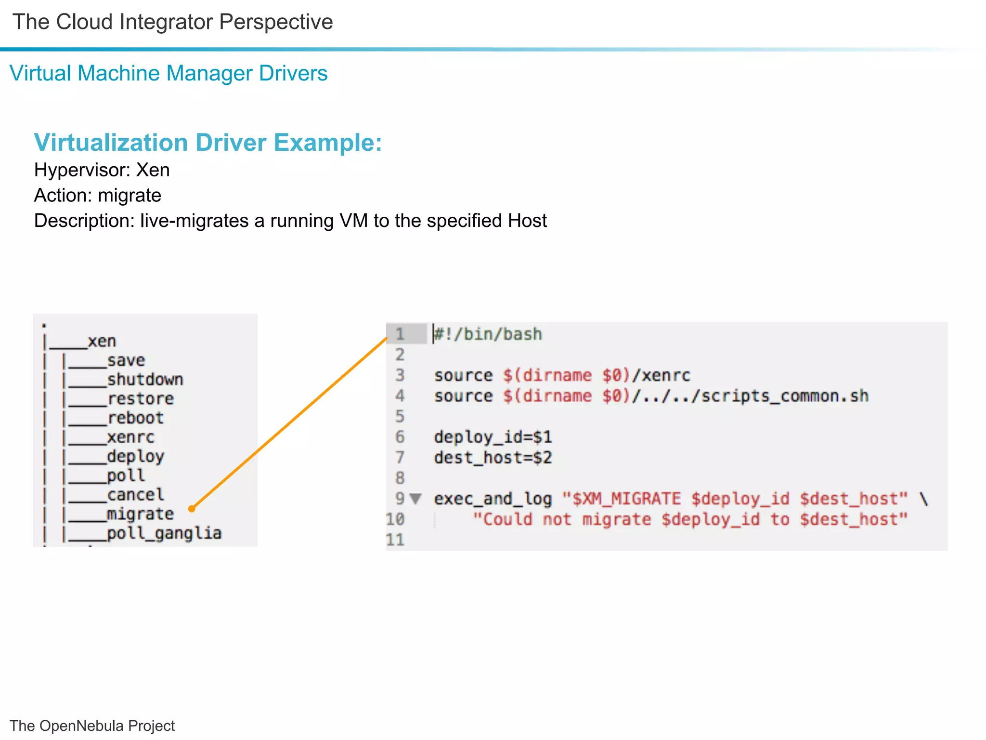Click line number 10 in gutter
The width and height of the screenshot is (986, 740).
(x=395, y=519)
